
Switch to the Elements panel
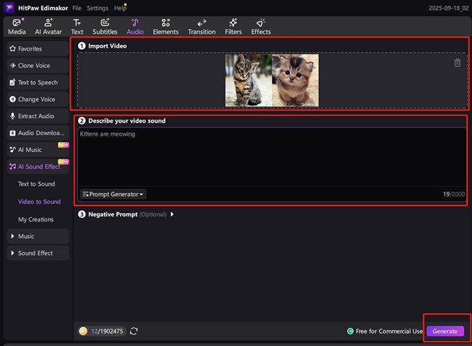point(165,23)
